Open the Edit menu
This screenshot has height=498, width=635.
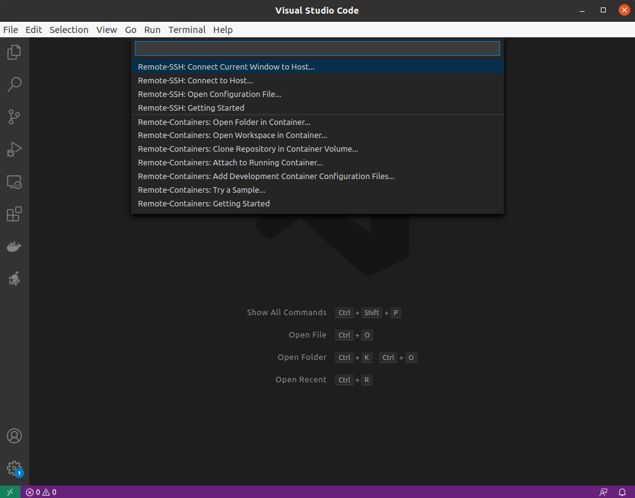tap(34, 30)
